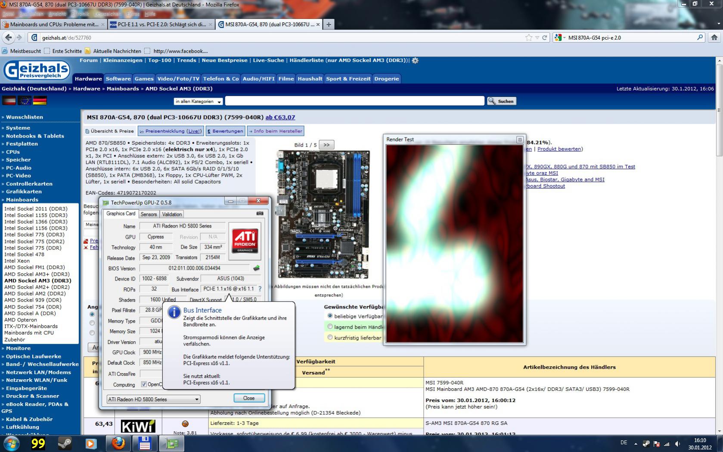Image resolution: width=723 pixels, height=452 pixels.
Task: Switch to the EU flag site
Action: [25, 100]
